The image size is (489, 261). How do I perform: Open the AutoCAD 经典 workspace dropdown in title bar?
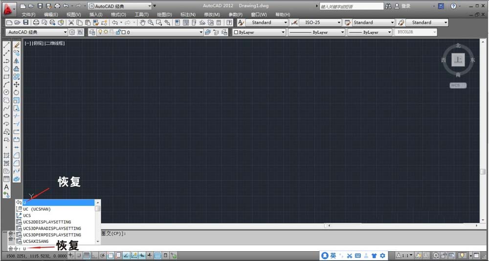[x=120, y=6]
